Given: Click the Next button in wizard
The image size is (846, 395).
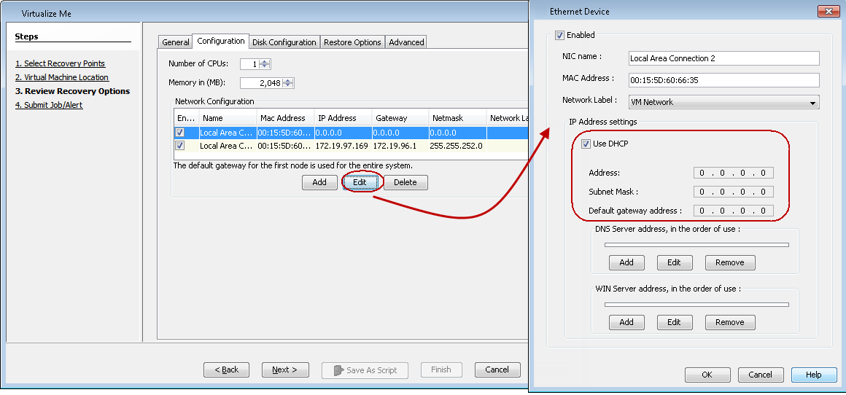Looking at the screenshot, I should [285, 369].
